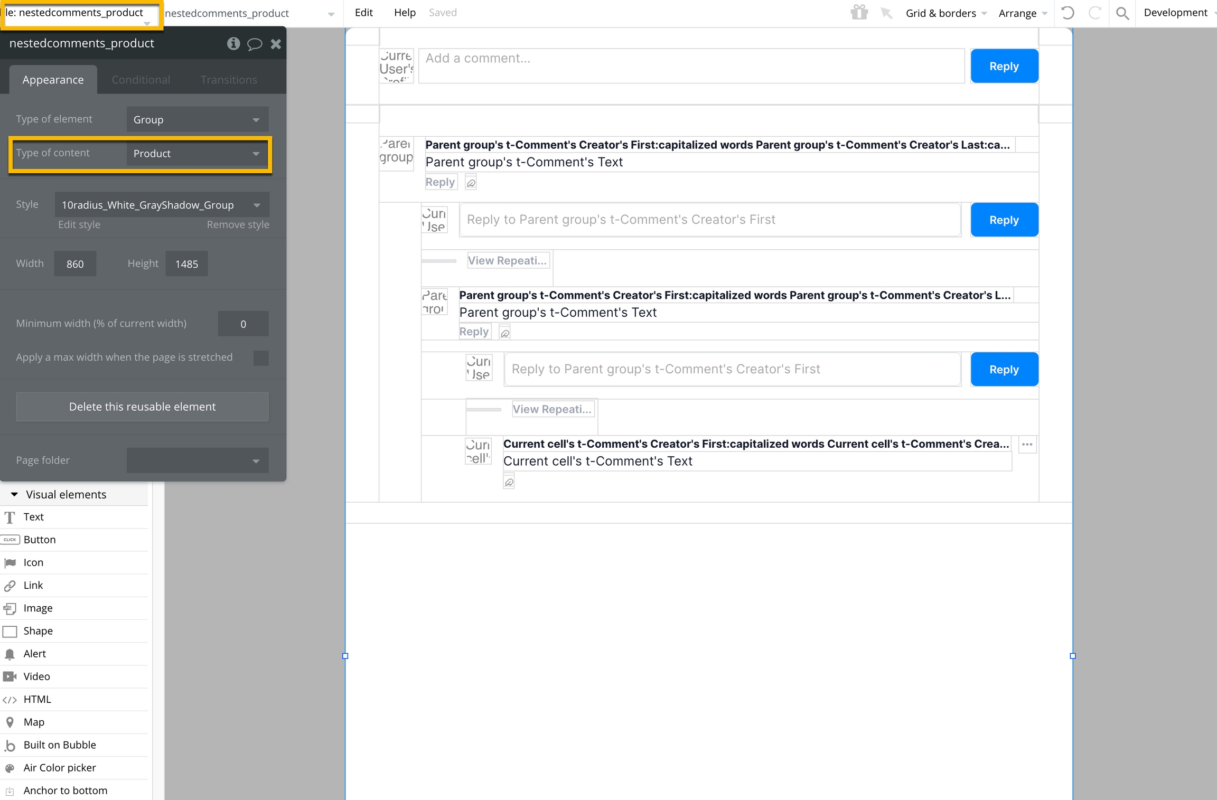Select the Alert element icon
Viewport: 1217px width, 800px height.
tap(10, 654)
